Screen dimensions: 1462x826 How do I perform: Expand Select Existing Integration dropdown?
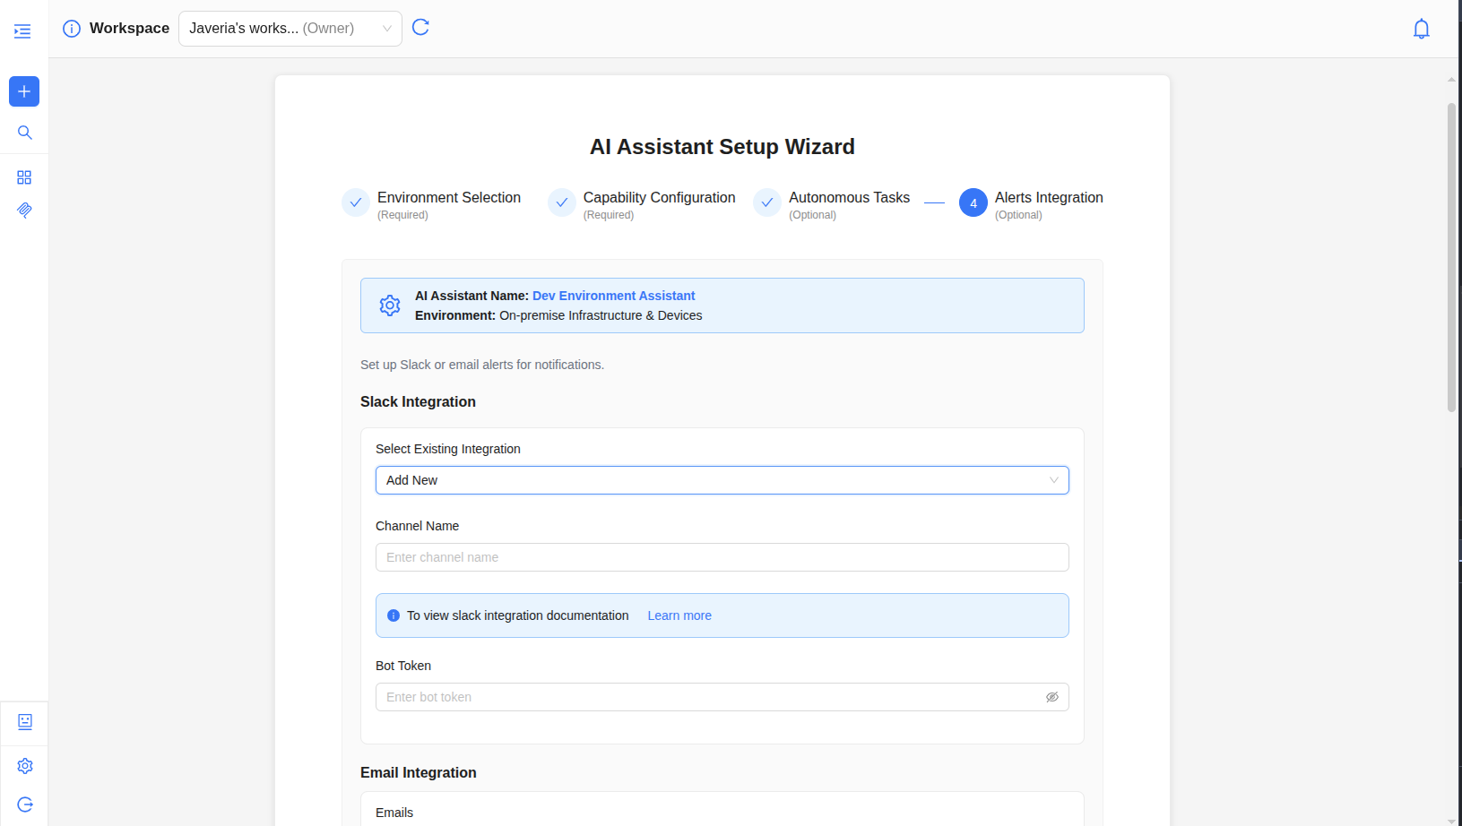click(722, 480)
